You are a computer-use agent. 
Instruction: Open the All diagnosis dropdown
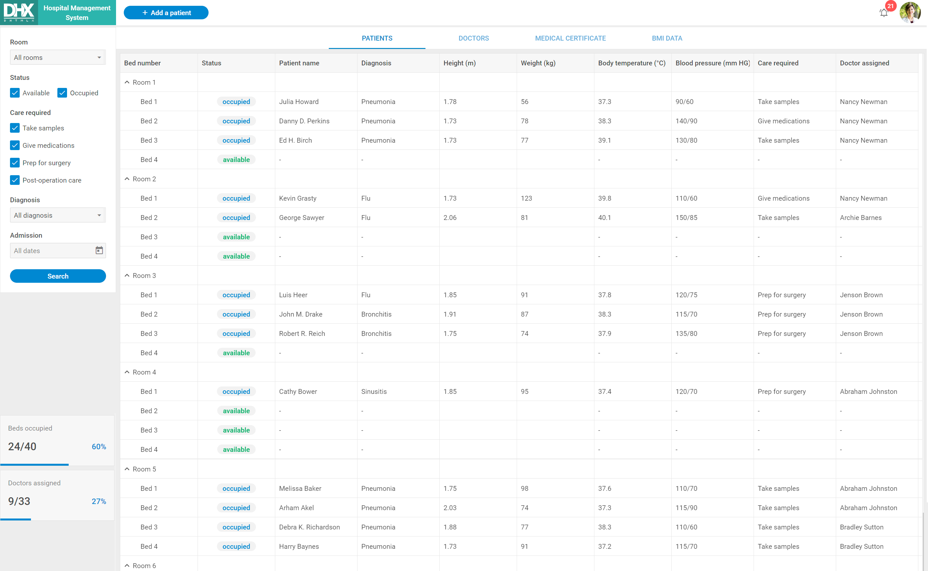tap(58, 215)
